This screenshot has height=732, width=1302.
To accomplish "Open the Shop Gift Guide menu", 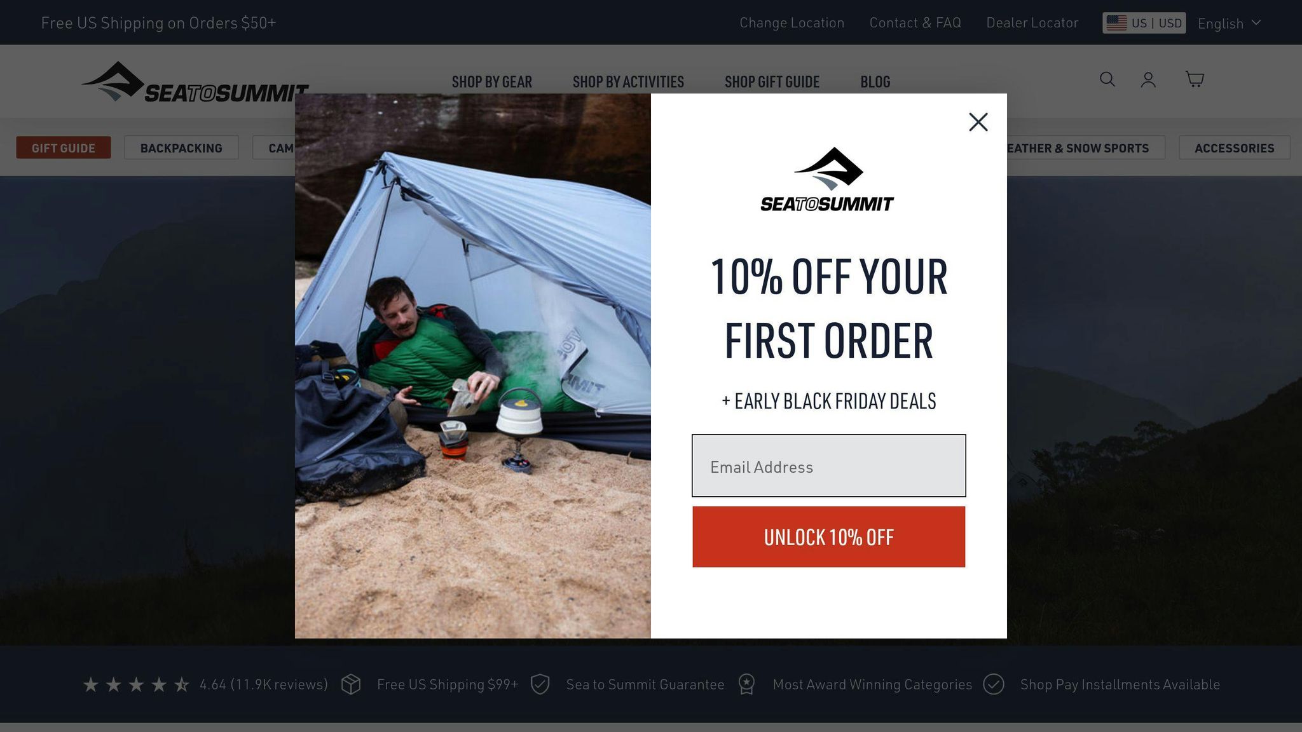I will [x=772, y=82].
